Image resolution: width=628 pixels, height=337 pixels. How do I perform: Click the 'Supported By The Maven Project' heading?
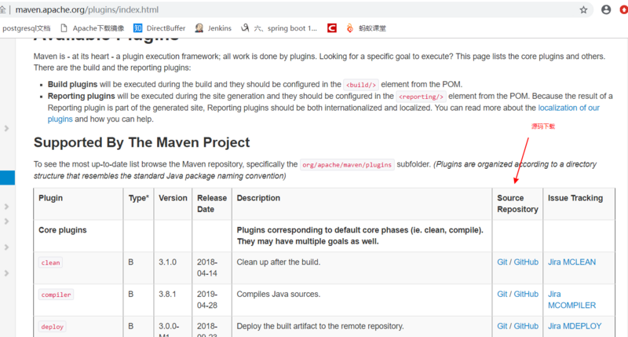141,142
